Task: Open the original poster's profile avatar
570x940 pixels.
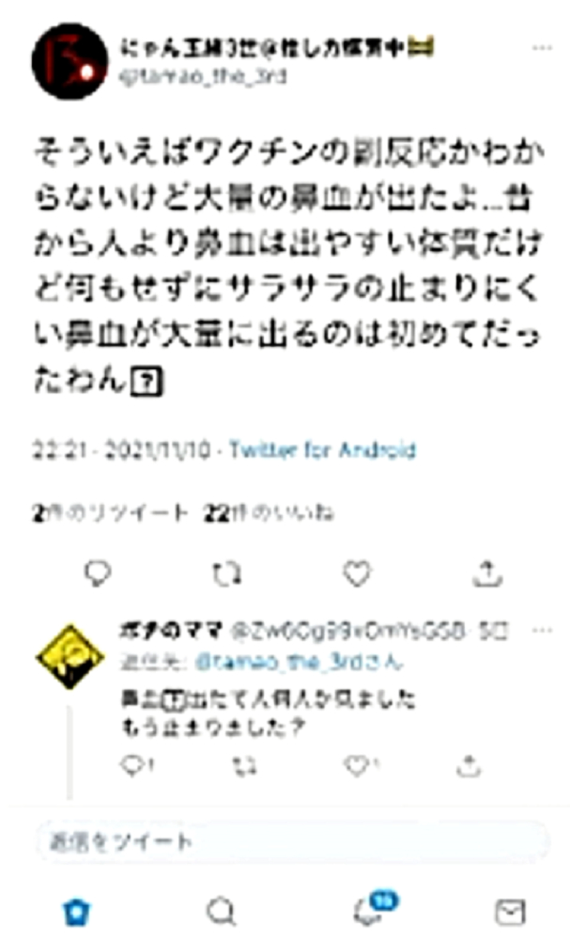Action: (70, 61)
